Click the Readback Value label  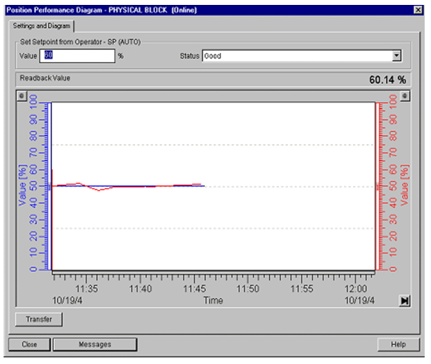click(45, 78)
